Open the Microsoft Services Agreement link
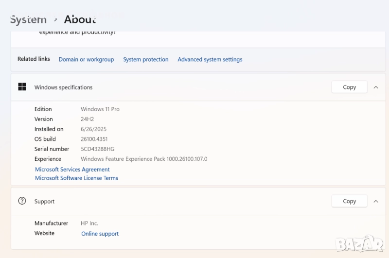This screenshot has width=389, height=258. click(x=72, y=170)
